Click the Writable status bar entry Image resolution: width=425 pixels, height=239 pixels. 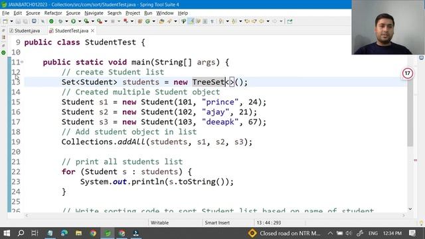pyautogui.click(x=159, y=223)
